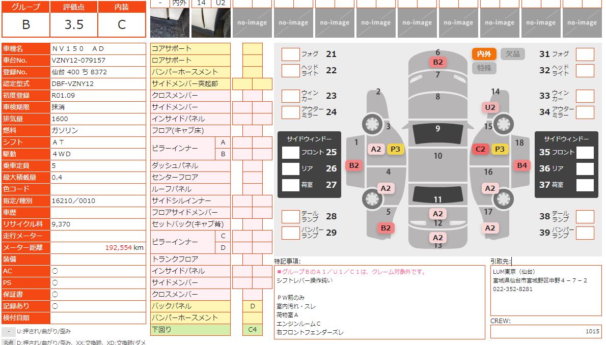606x345 pixels.
Task: Select the A2 marker just below number 17
Action: point(490,228)
